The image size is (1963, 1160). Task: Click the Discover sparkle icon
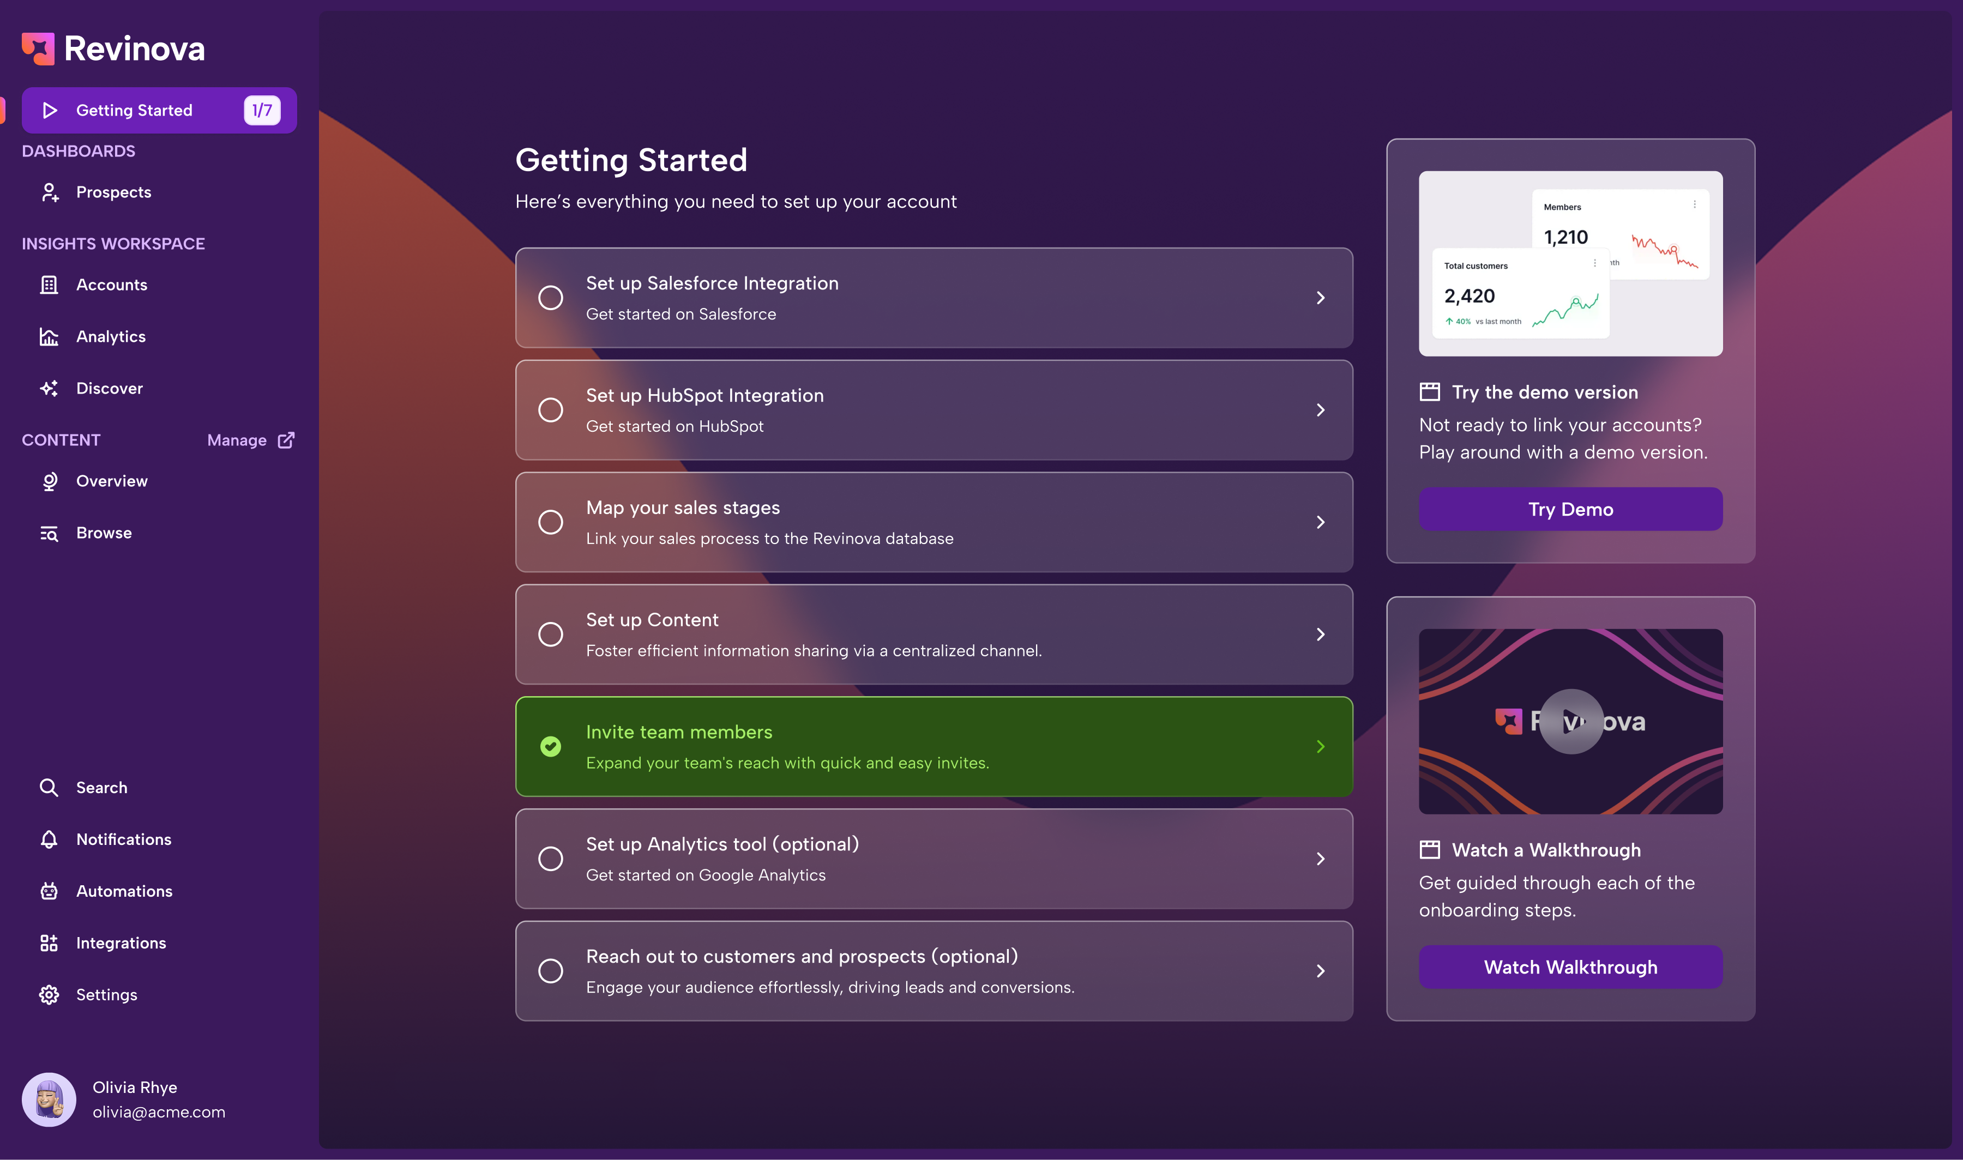tap(49, 389)
